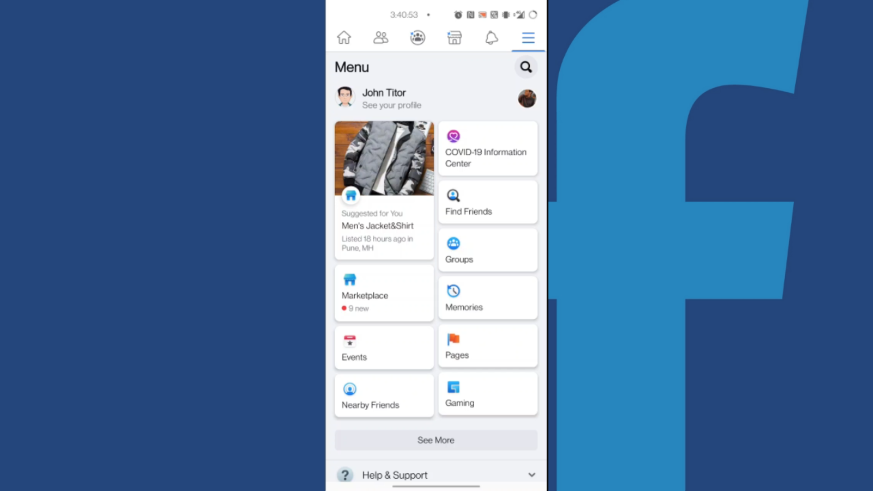Open the Home feed icon

point(344,37)
